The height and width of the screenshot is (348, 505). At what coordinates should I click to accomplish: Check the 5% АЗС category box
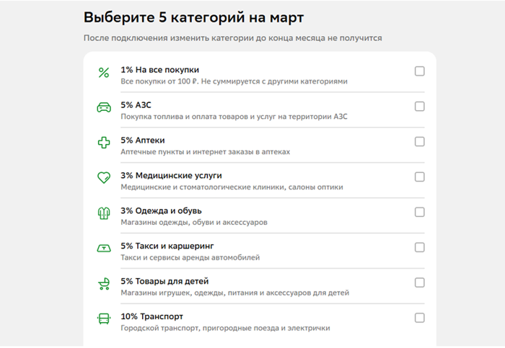[420, 107]
